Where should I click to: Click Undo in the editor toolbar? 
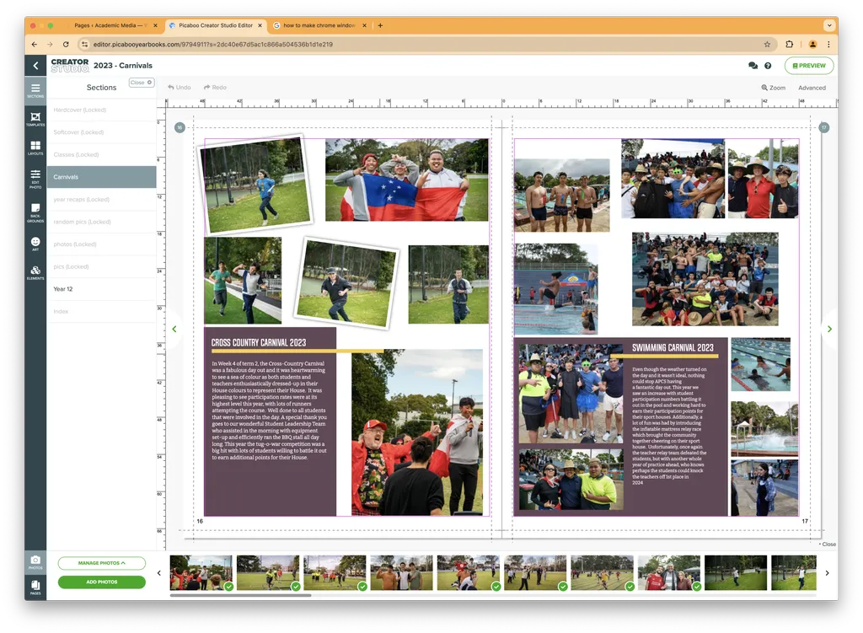click(180, 88)
